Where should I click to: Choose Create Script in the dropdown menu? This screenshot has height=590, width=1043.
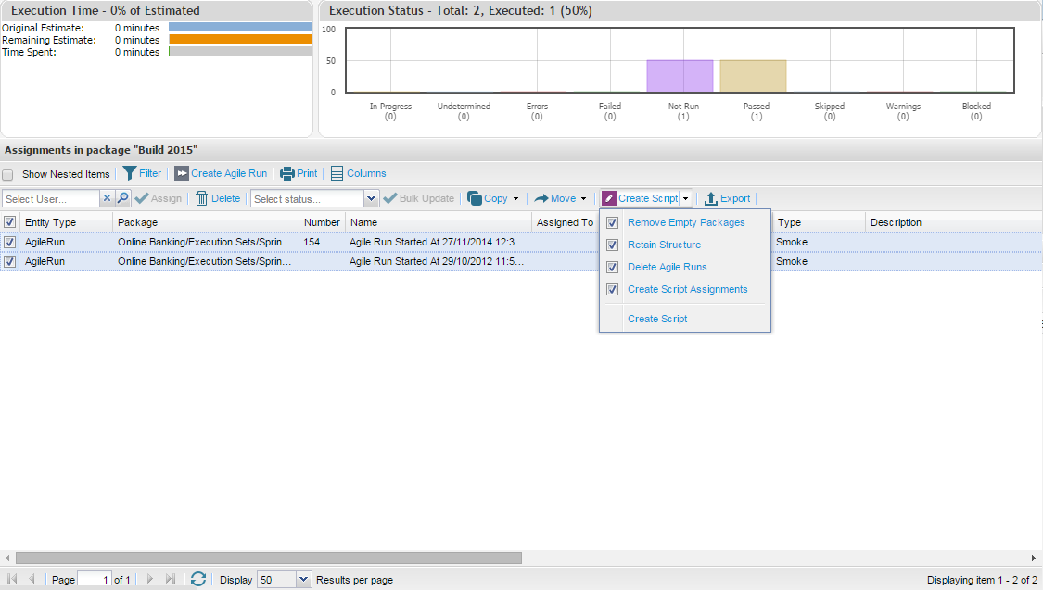point(657,319)
